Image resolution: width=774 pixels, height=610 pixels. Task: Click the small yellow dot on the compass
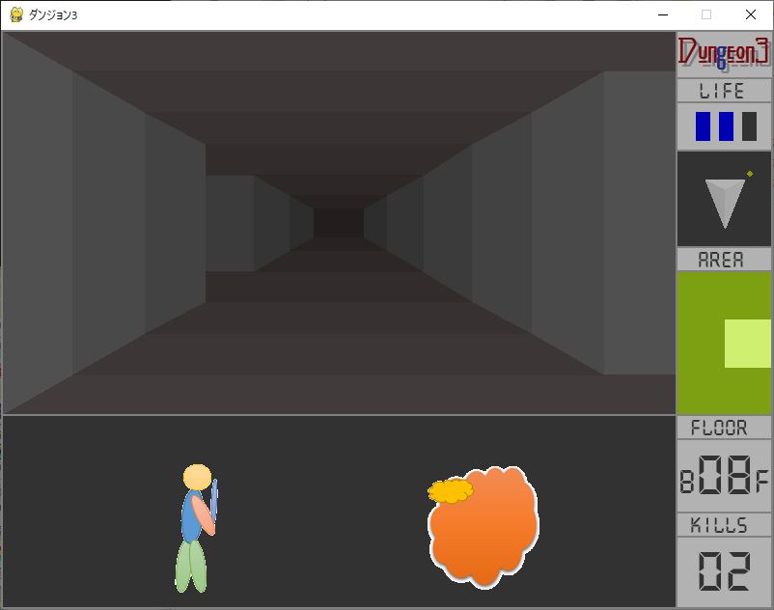(x=749, y=174)
